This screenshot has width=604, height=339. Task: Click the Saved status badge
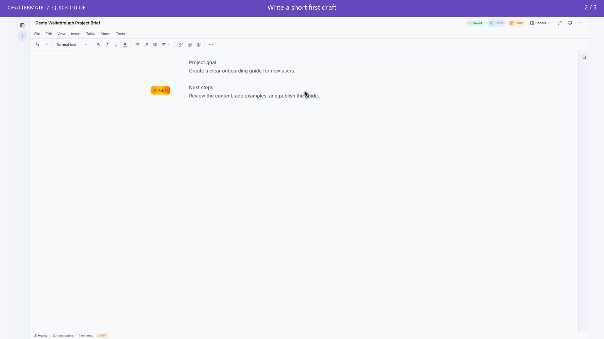475,23
